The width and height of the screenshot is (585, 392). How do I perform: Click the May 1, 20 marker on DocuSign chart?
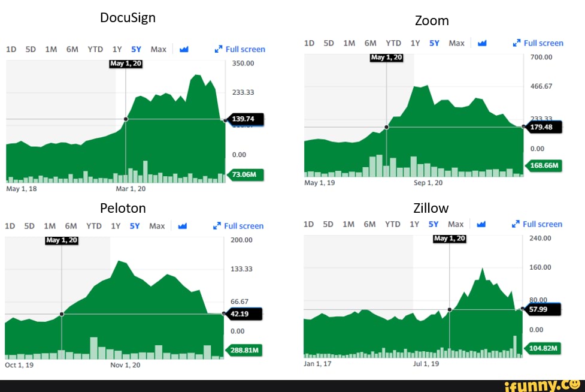tap(126, 63)
